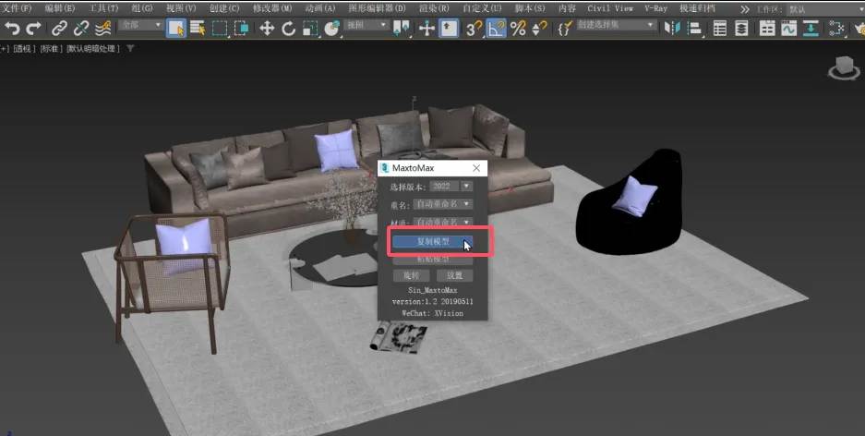The width and height of the screenshot is (865, 436).
Task: Click the 复制模型 copy-model button
Action: point(433,242)
